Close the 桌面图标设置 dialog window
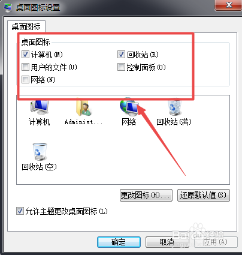The height and width of the screenshot is (255, 242). coord(228,5)
